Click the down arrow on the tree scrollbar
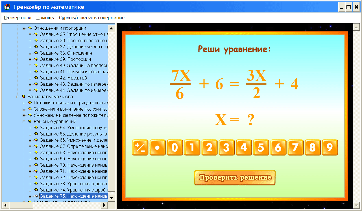This screenshot has height=211, width=362. pyautogui.click(x=111, y=198)
